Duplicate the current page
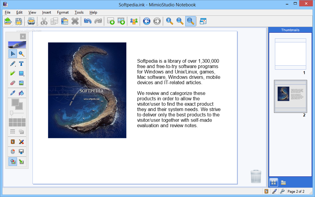Screen dimensions: 315x197 pos(121,21)
